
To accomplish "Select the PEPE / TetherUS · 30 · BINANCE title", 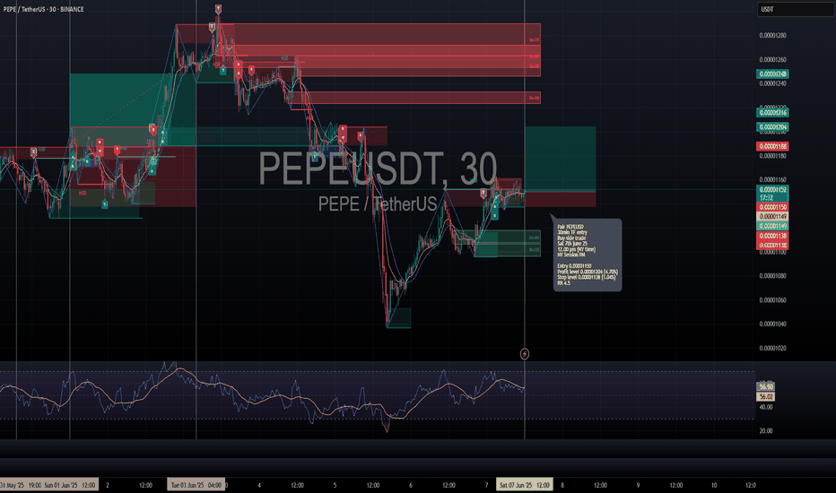I will pyautogui.click(x=43, y=9).
